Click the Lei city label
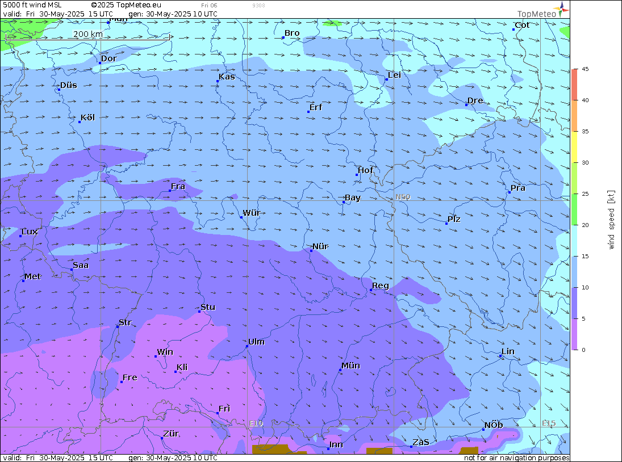 point(394,75)
